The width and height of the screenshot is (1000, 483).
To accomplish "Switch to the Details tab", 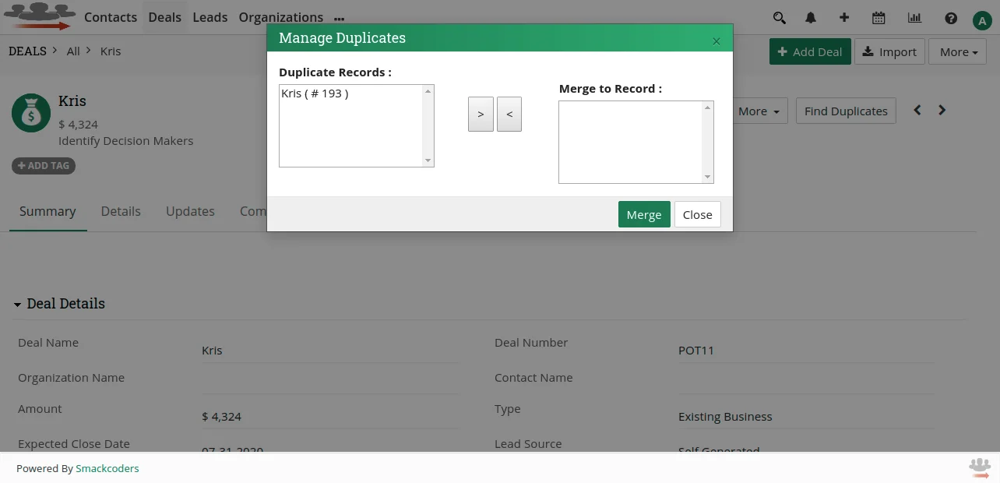I will (121, 211).
